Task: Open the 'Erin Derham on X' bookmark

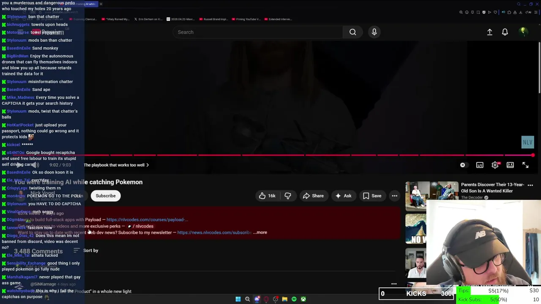Action: pyautogui.click(x=148, y=19)
